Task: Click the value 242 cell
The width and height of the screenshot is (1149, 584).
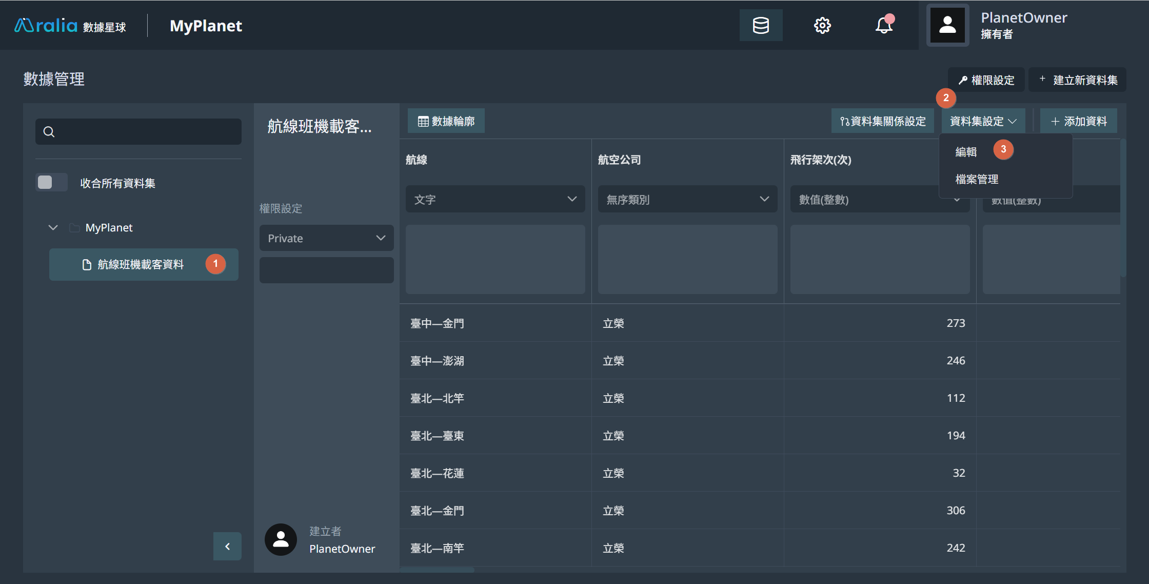Action: click(880, 548)
